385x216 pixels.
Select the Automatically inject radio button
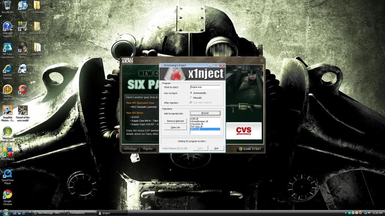point(191,93)
